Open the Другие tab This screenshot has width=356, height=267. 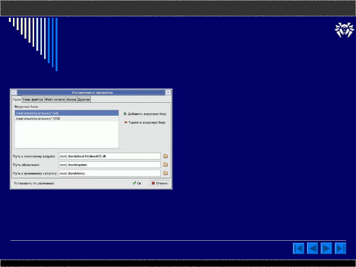click(x=84, y=99)
